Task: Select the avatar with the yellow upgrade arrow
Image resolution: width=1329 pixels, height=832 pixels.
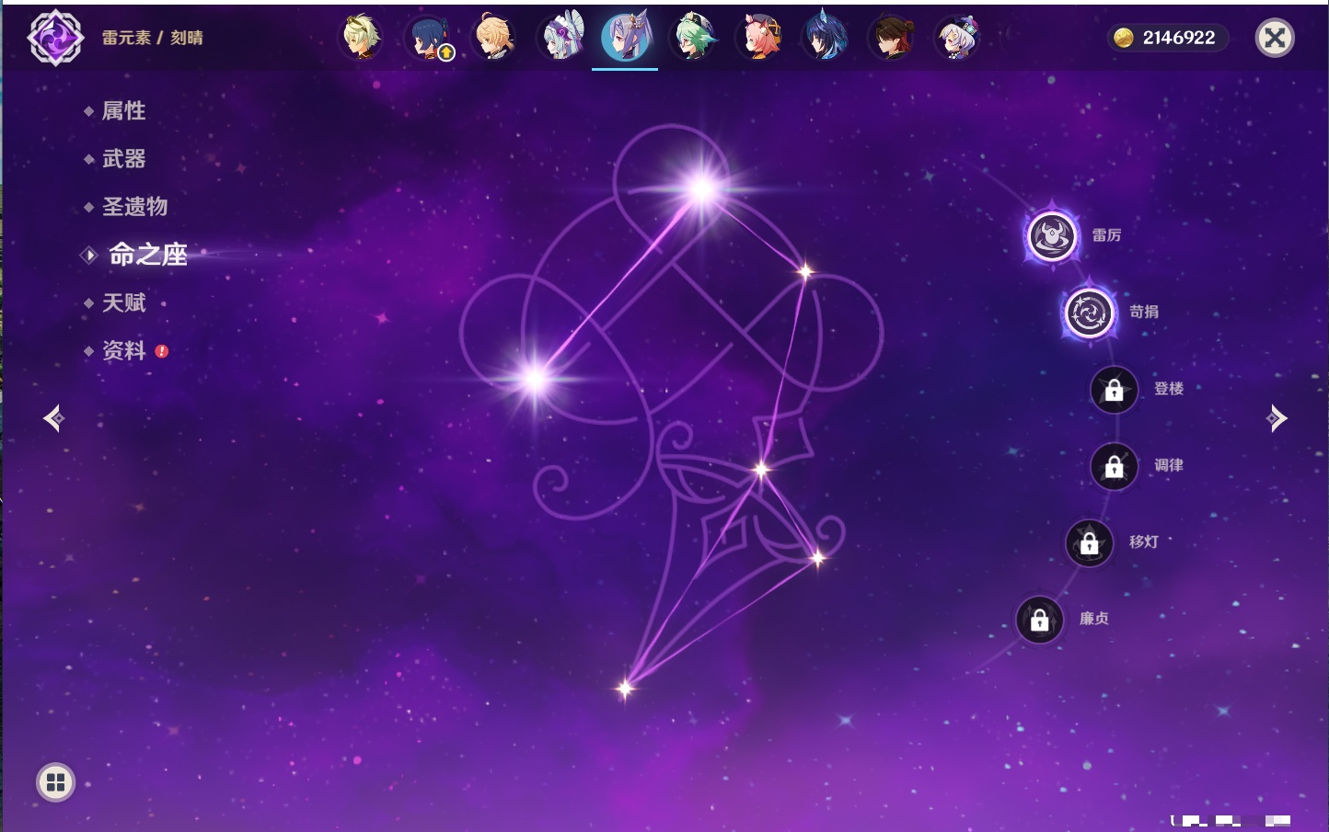Action: (x=428, y=38)
